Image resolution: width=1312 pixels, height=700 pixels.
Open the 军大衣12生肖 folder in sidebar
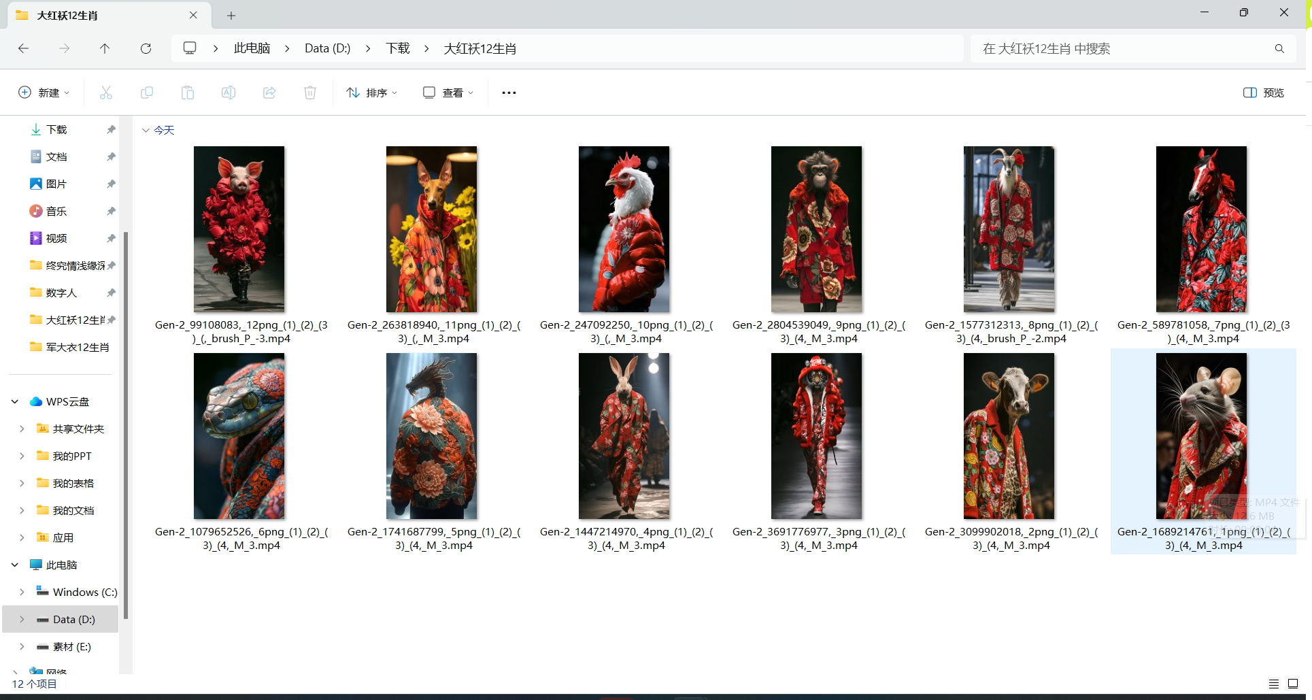[x=77, y=347]
